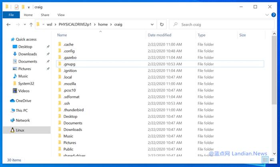This screenshot has width=280, height=167.
Task: Open Pictures under Quick access
Action: click(22, 69)
